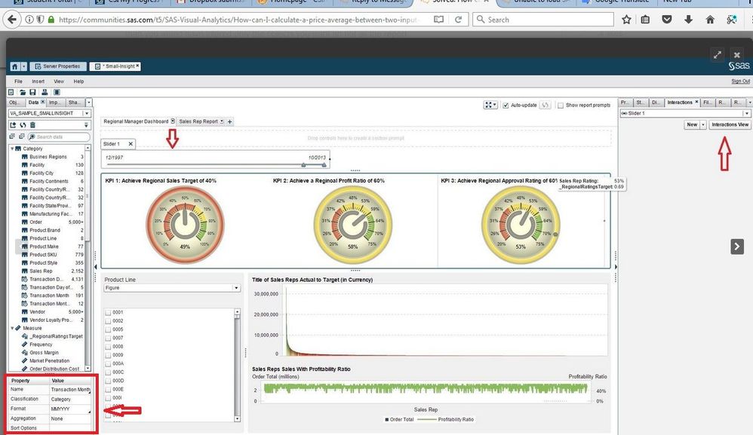Click Product Line list scrollbar down arrow
The image size is (753, 435).
(x=237, y=418)
